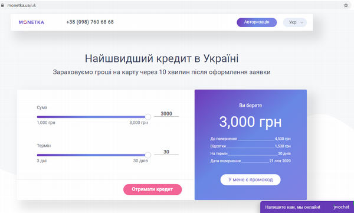
Task: Expand the Укр language dropdown
Action: point(295,22)
